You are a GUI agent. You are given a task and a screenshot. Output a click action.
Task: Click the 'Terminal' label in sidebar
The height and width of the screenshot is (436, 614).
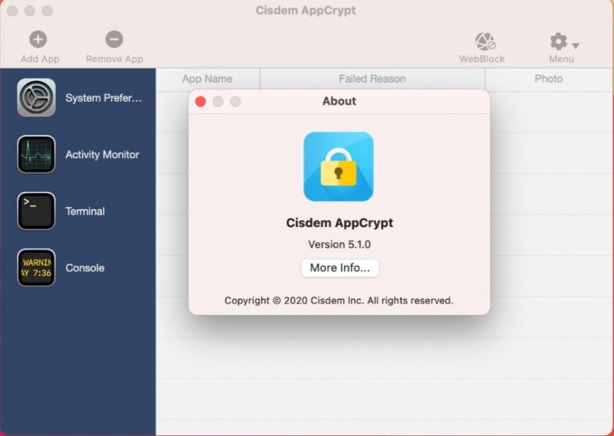point(85,211)
